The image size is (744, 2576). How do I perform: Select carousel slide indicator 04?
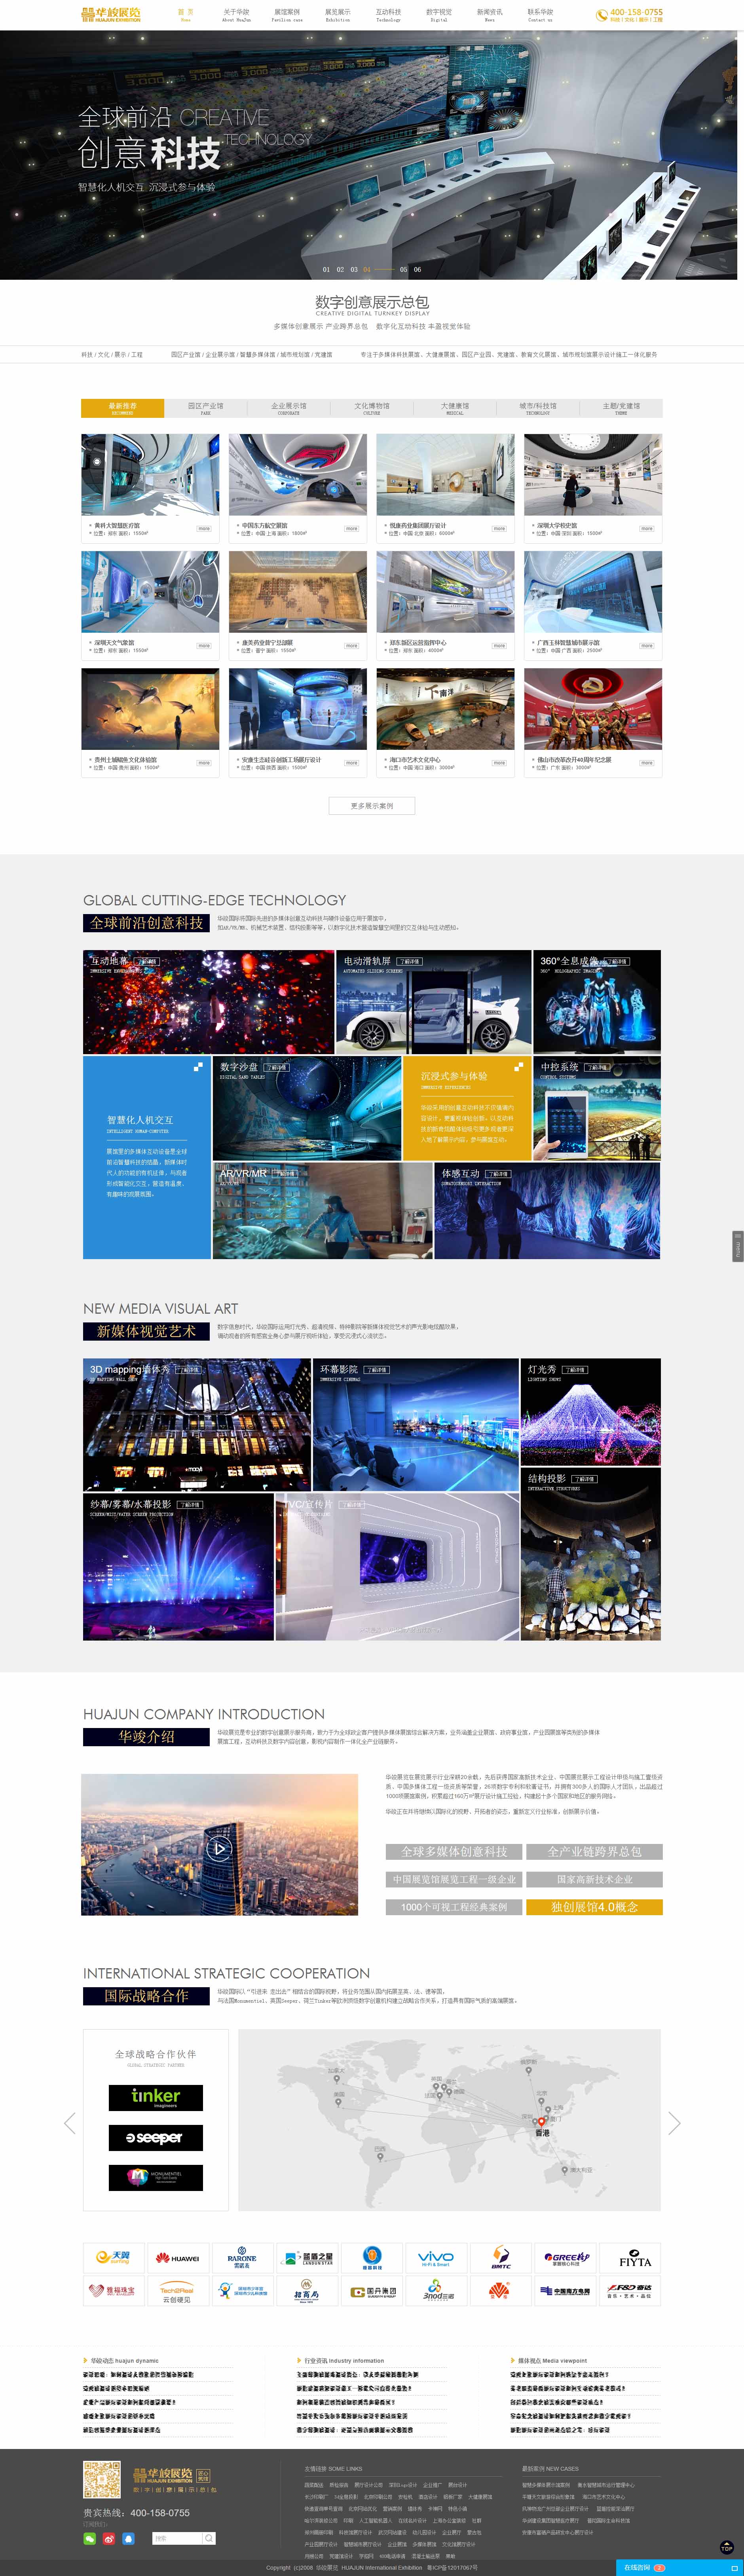click(367, 269)
